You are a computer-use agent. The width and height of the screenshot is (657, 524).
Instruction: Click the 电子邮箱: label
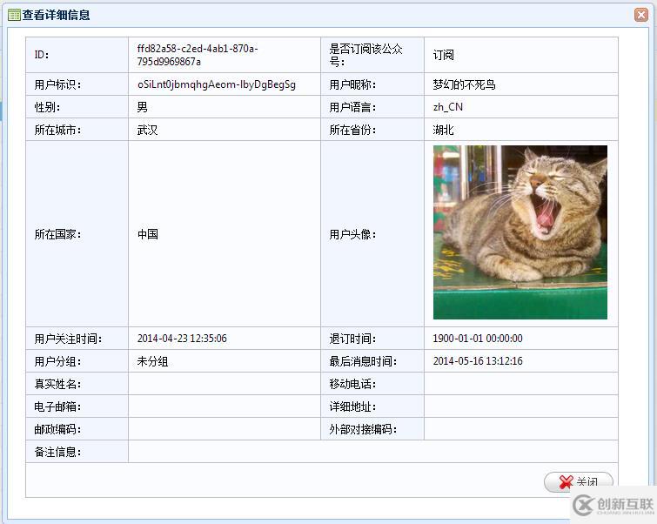point(57,406)
